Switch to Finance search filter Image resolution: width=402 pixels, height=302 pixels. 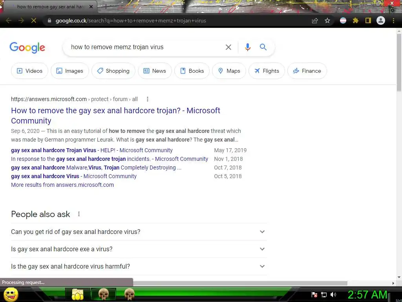coord(307,71)
